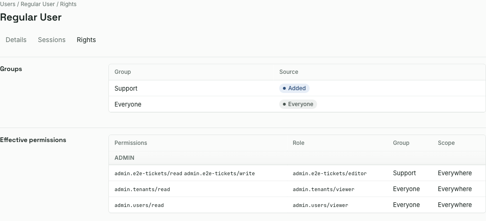Open Regular User breadcrumb link
This screenshot has width=486, height=221.
(x=38, y=4)
